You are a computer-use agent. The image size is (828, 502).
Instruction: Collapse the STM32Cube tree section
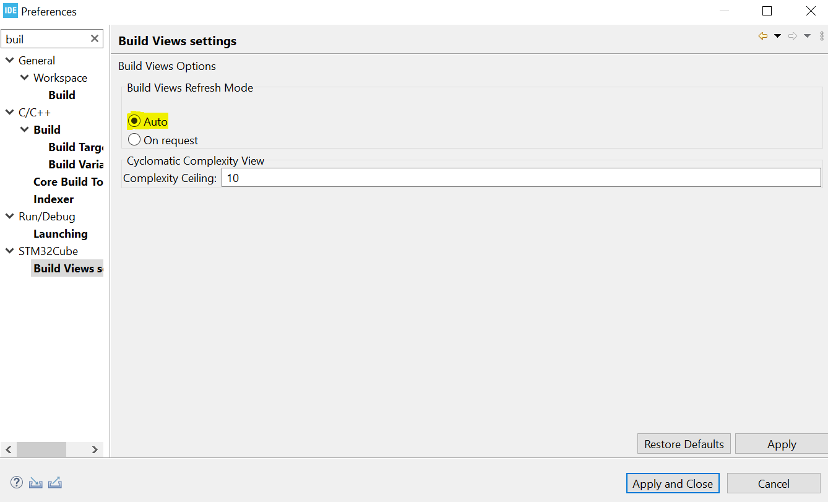point(9,251)
